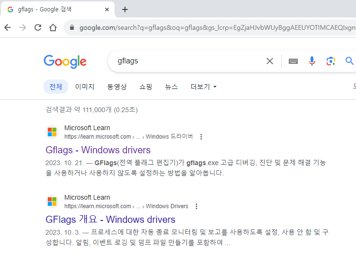Switch to the 동영상 tab
The image size is (356, 255).
tap(117, 87)
